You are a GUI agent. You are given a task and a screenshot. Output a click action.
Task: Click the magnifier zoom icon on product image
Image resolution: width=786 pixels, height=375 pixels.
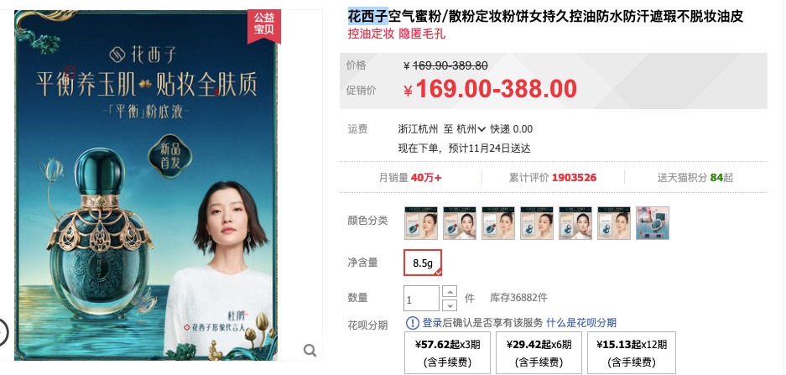(310, 350)
